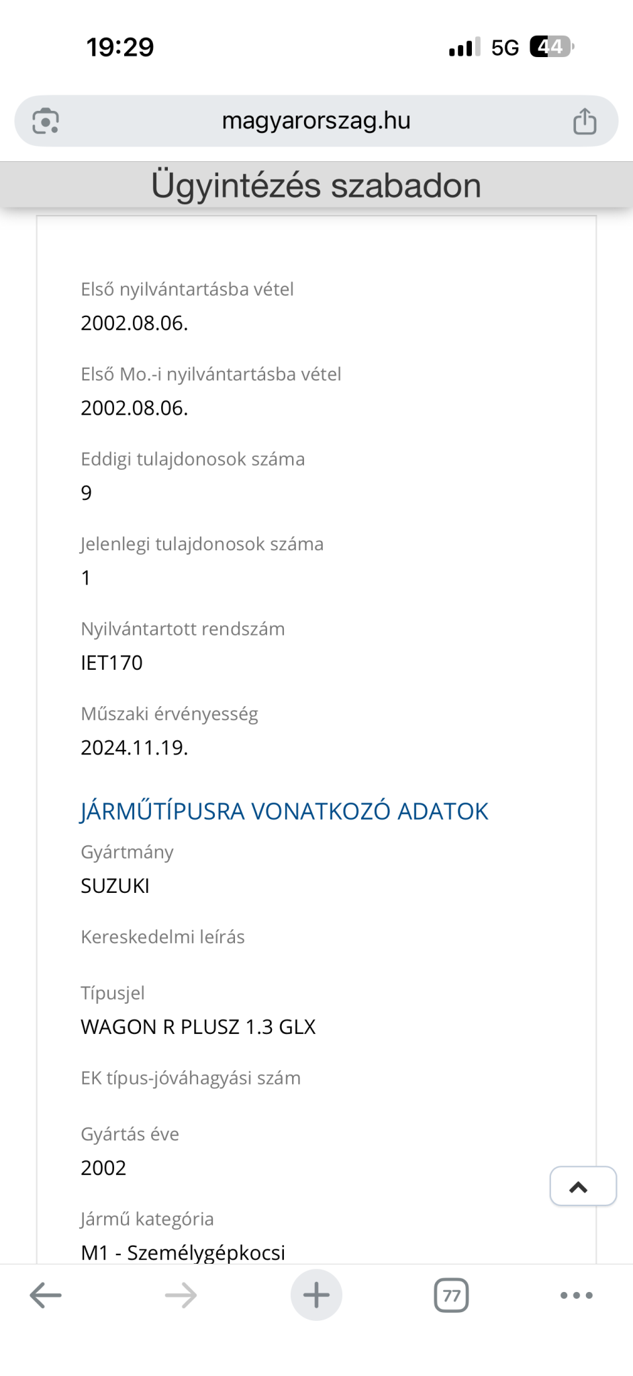
Task: Tap the Ügyintézés szabadon header
Action: pyautogui.click(x=316, y=185)
